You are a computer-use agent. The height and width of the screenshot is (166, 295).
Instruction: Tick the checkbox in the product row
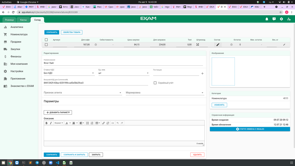point(46,45)
